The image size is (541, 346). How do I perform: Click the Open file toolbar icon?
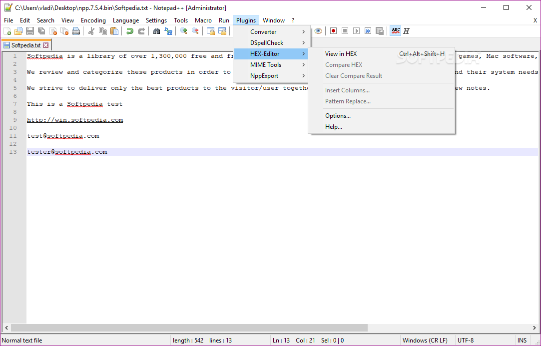(x=18, y=31)
